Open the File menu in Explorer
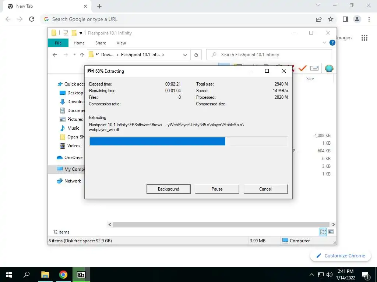This screenshot has height=282, width=377. coord(58,43)
